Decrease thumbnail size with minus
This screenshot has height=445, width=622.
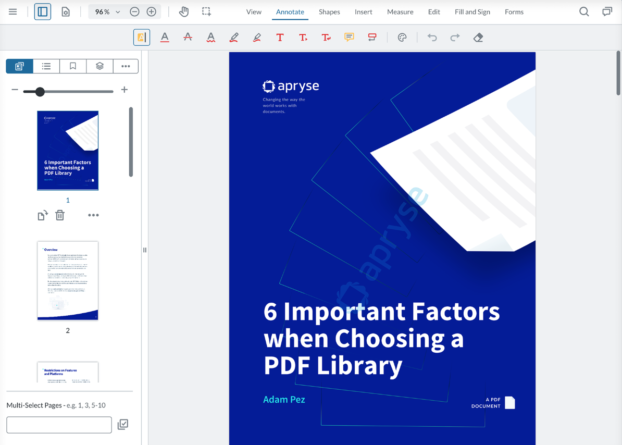tap(15, 90)
